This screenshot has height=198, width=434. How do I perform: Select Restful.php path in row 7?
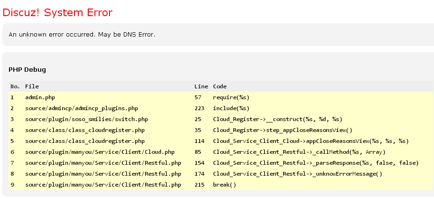pyautogui.click(x=103, y=163)
